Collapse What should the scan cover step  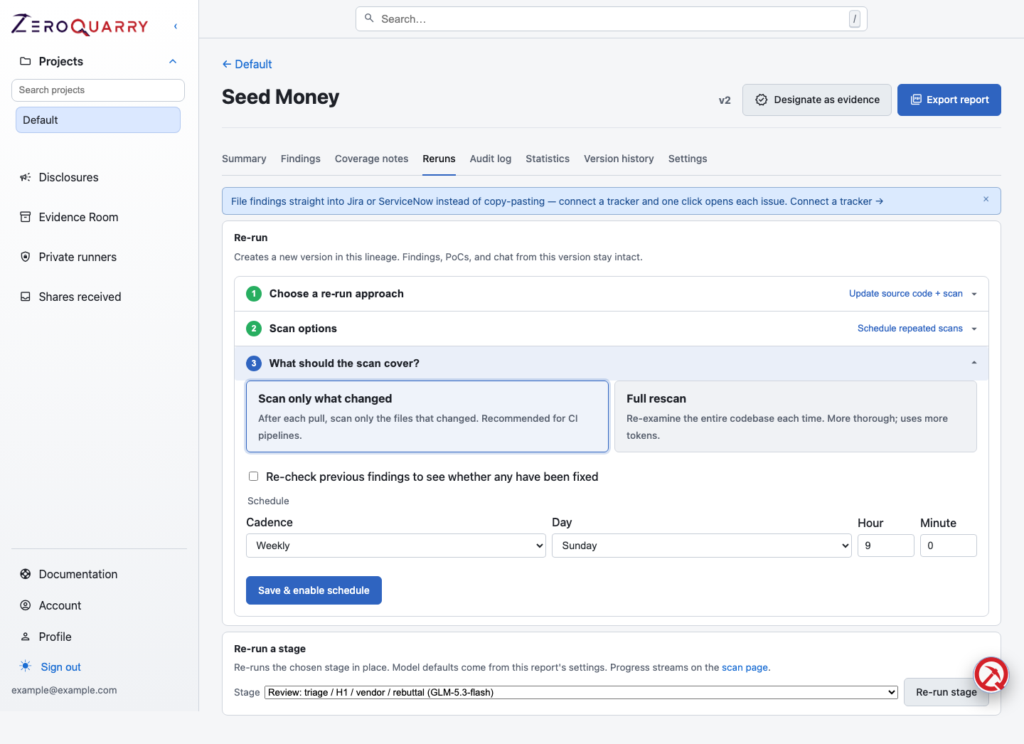click(x=612, y=363)
